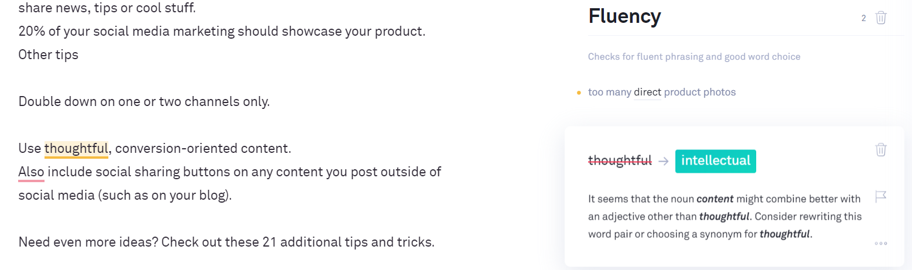912x270 pixels.
Task: Click the 'Checks for fluent phrasing' description
Action: tap(694, 57)
